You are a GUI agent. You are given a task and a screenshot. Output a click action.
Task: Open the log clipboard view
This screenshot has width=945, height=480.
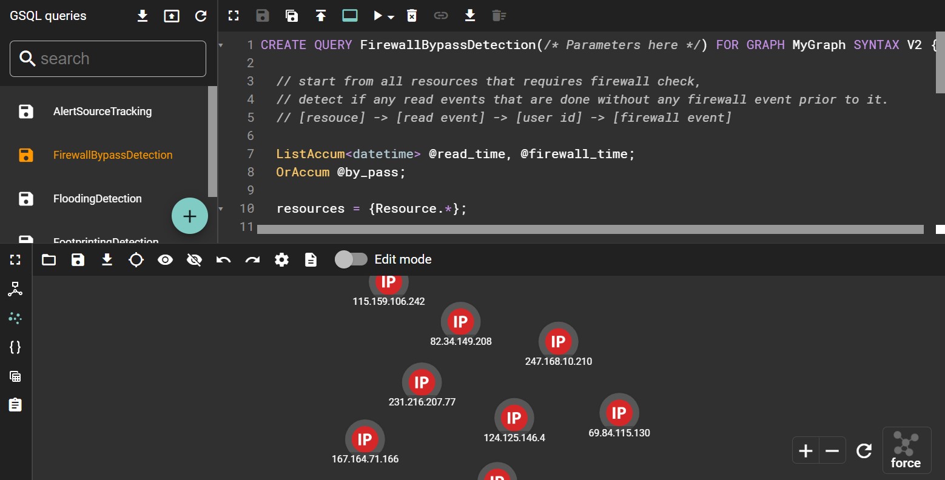point(15,405)
